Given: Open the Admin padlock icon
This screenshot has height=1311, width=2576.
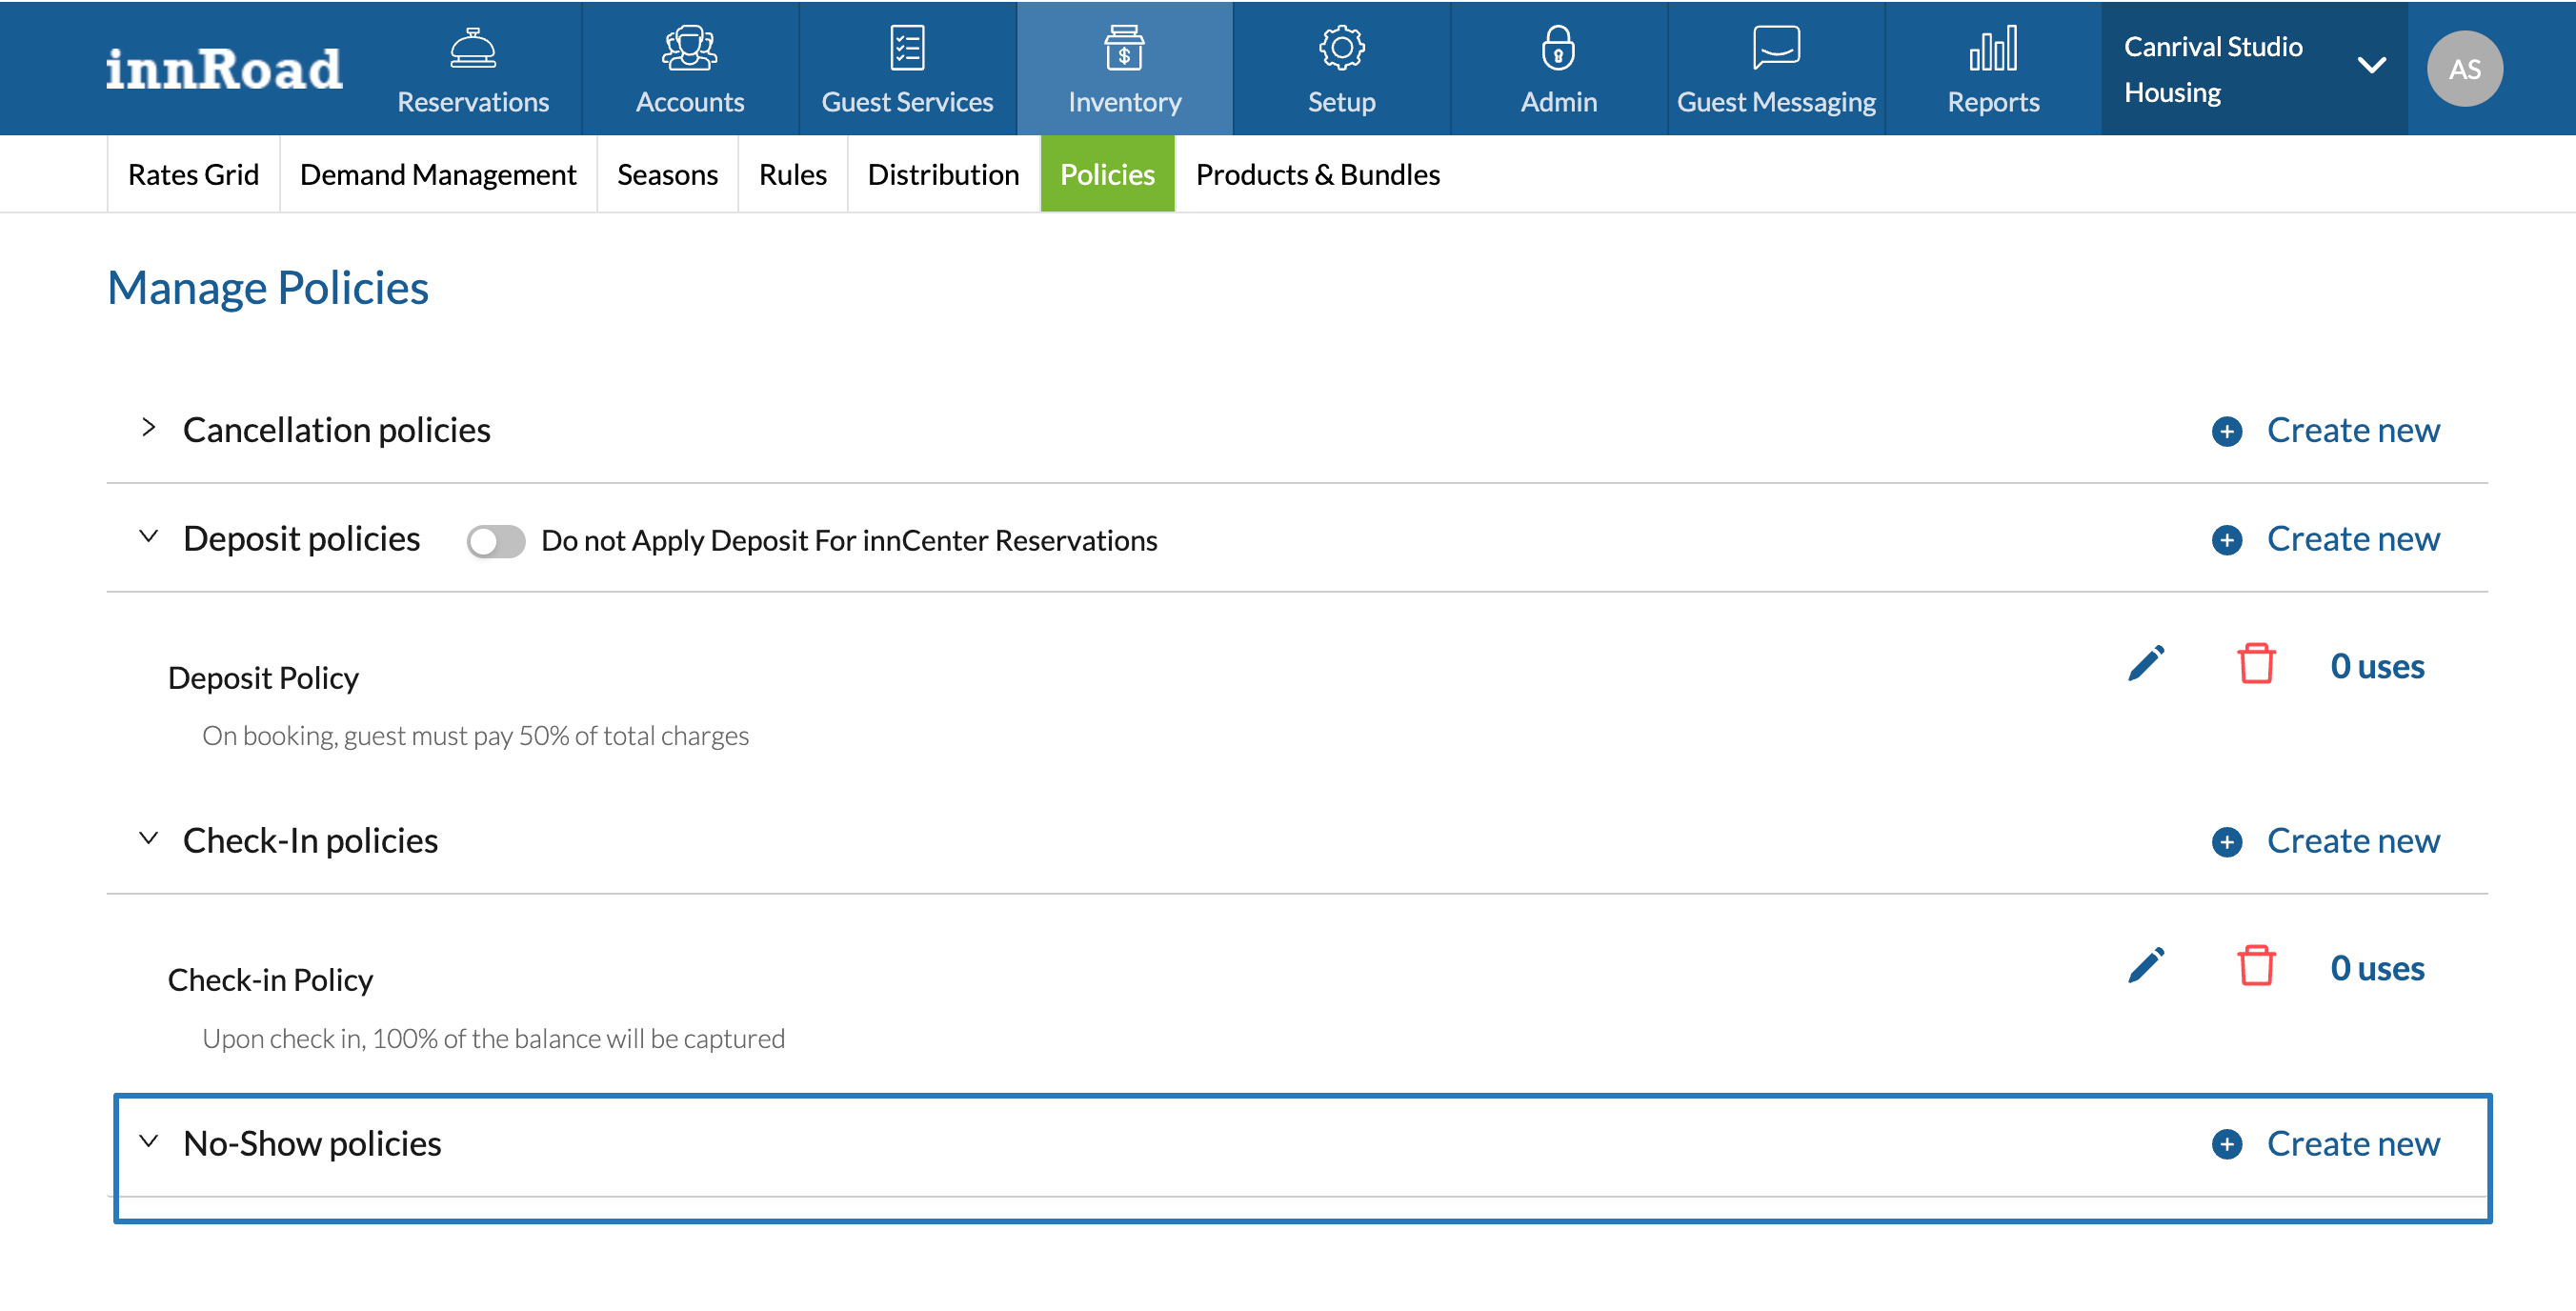Looking at the screenshot, I should pos(1558,48).
